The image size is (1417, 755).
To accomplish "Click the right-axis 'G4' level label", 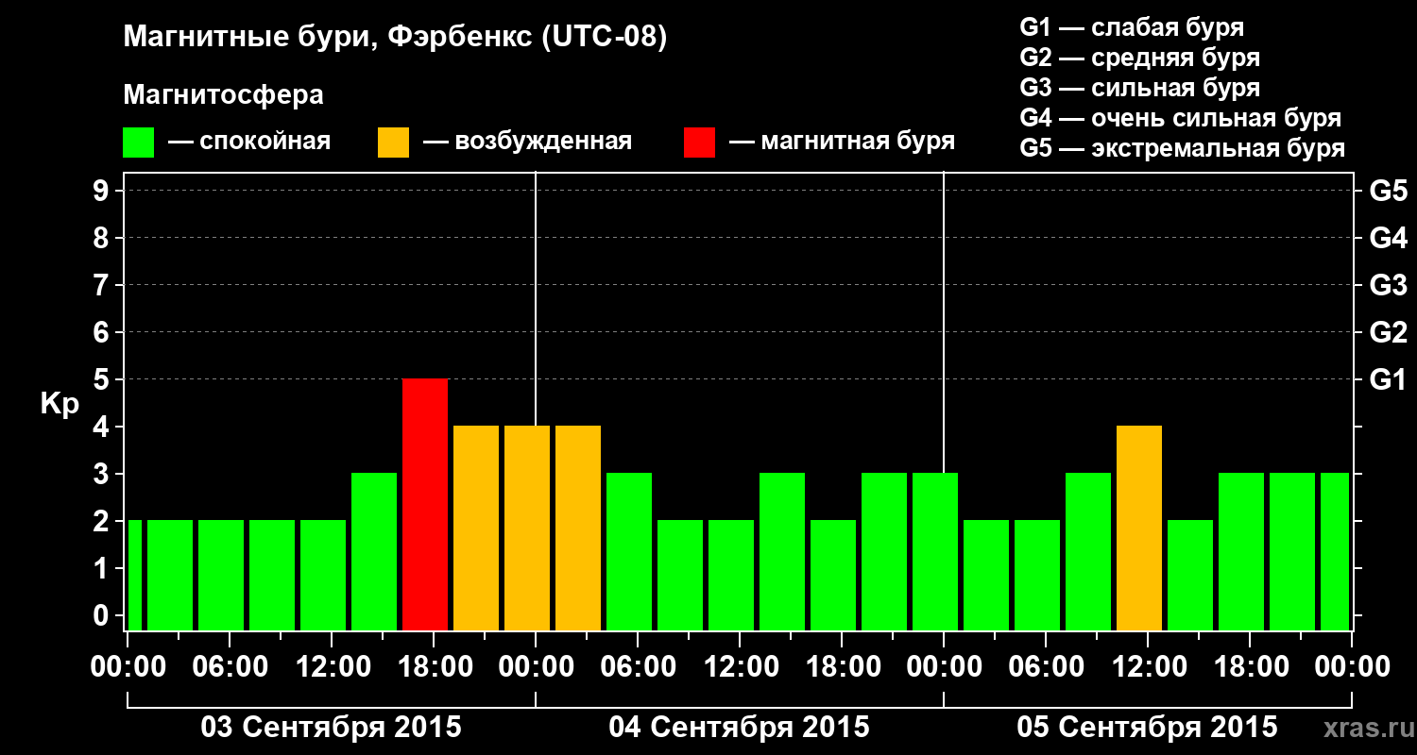I will point(1388,238).
